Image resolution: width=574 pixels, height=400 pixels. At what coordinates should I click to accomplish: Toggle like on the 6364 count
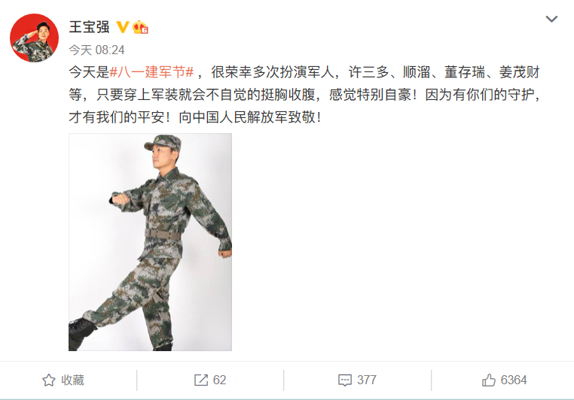[505, 380]
